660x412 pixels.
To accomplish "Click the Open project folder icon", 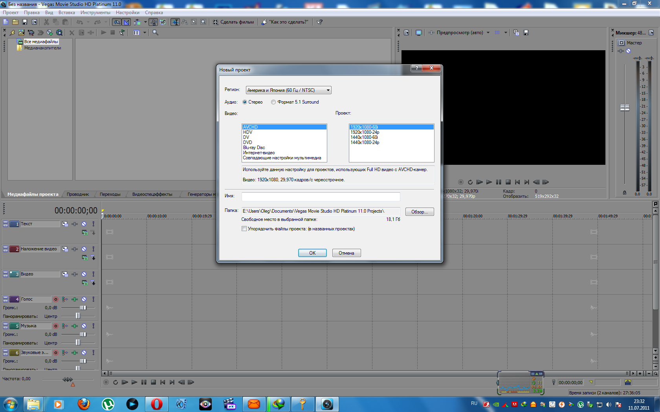I will coord(15,22).
